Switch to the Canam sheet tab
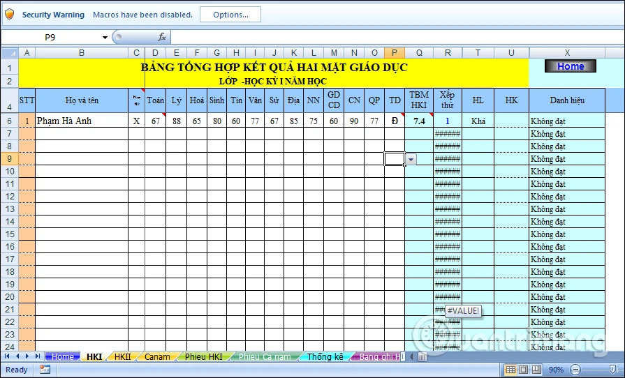The height and width of the screenshot is (378, 625). point(157,356)
